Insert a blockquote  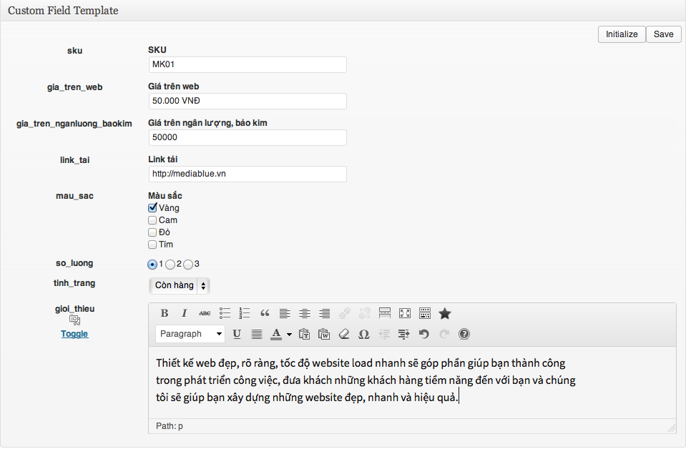tap(265, 314)
